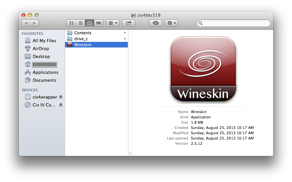Screen dimensions: 292x182
Task: Eject the civ4wrapper volume
Action: point(61,97)
